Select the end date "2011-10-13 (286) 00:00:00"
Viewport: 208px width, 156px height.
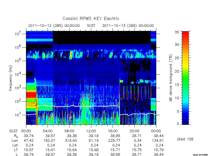tap(128, 25)
